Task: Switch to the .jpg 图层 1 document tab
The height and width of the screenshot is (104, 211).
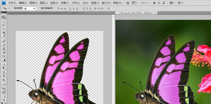Action: (136, 13)
